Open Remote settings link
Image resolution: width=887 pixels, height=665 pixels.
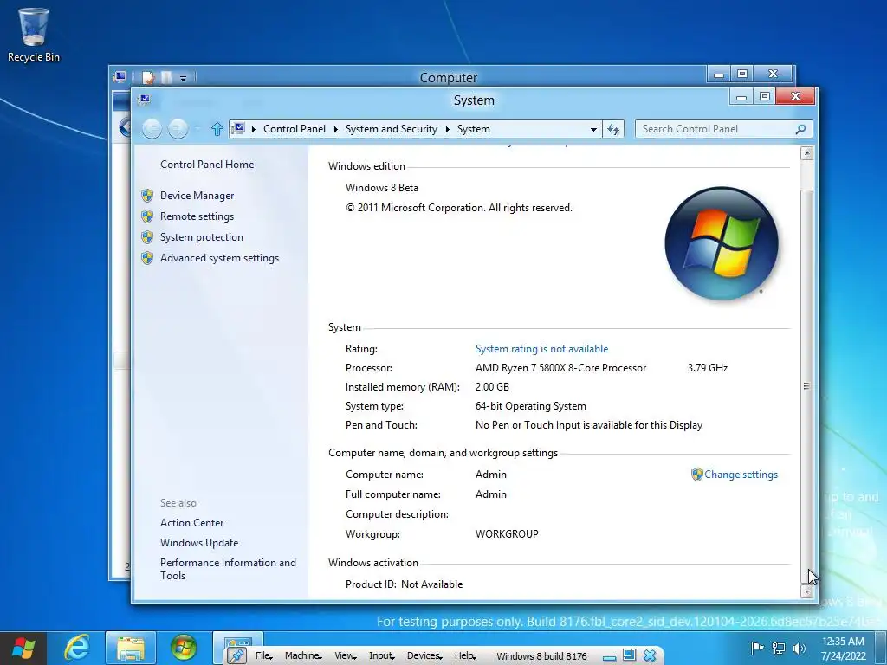(197, 216)
